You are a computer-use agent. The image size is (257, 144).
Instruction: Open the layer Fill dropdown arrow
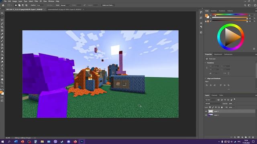pos(234,107)
